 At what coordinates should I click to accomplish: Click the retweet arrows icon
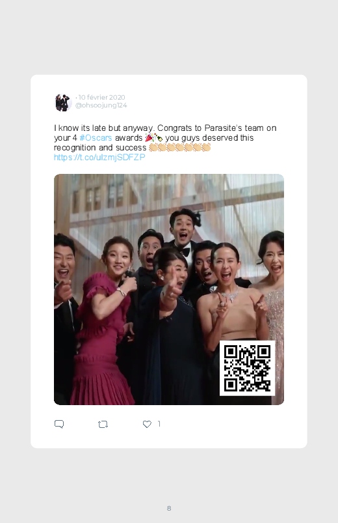103,424
